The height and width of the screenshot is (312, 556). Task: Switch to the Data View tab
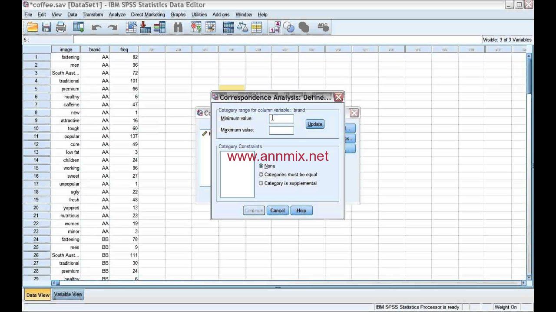click(x=38, y=295)
